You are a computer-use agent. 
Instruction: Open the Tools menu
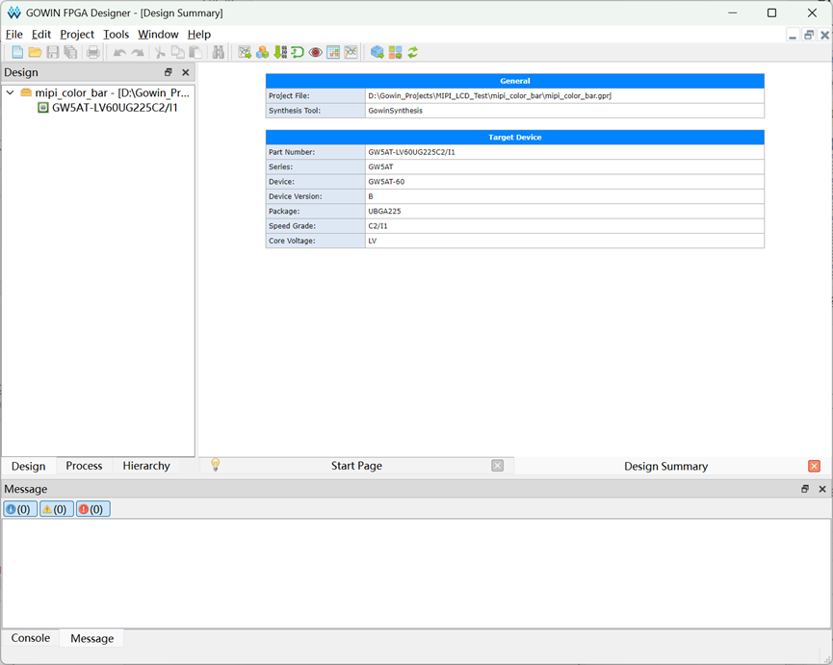click(116, 35)
